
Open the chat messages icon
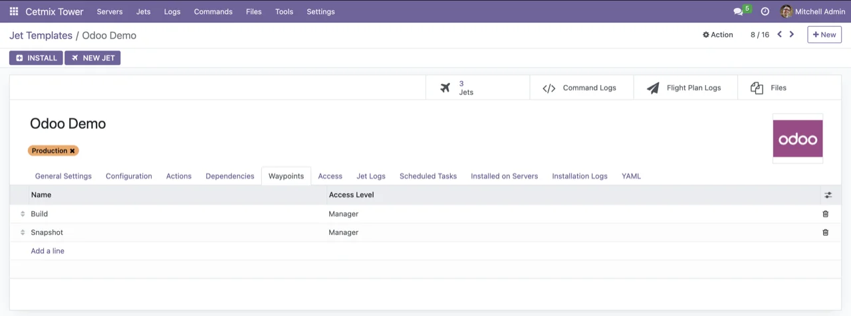[738, 12]
